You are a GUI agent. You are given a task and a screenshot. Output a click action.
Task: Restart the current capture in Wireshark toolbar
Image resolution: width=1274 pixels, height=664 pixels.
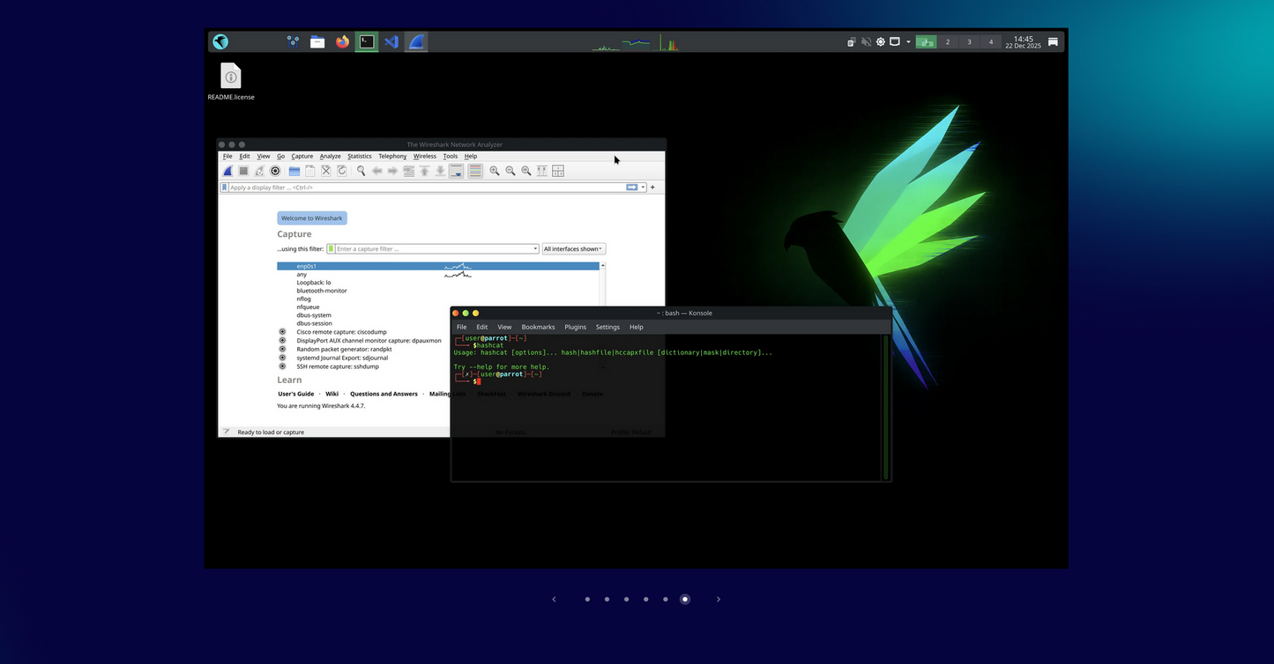click(x=259, y=171)
